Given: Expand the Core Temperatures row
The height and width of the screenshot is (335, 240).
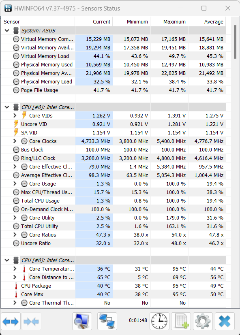Looking at the screenshot, I should [15, 269].
